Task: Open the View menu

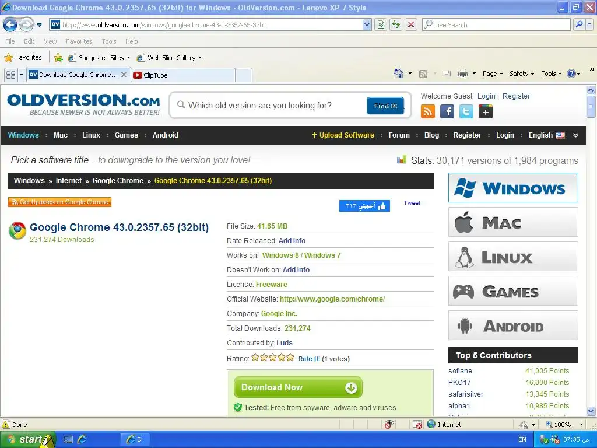Action: pyautogui.click(x=50, y=41)
